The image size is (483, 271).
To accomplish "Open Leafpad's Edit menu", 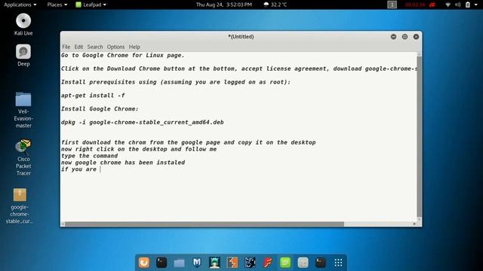I will 78,47.
